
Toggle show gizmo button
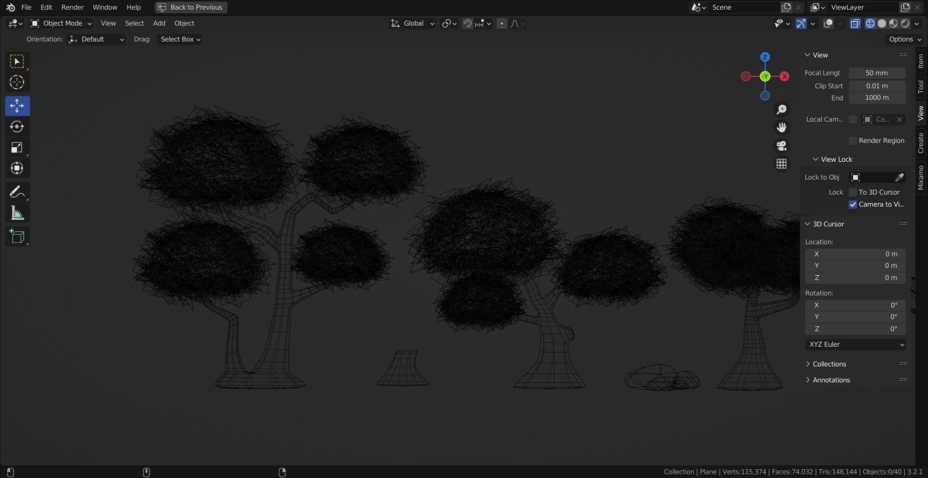click(x=801, y=23)
